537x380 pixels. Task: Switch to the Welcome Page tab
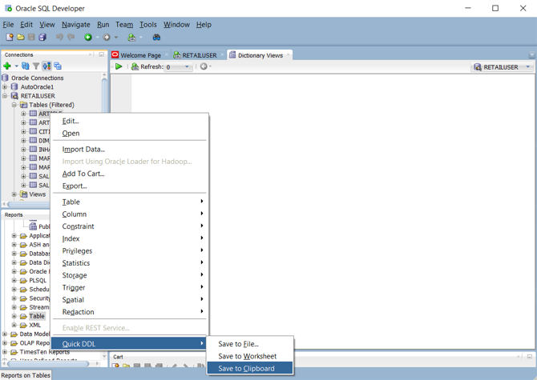pos(140,55)
